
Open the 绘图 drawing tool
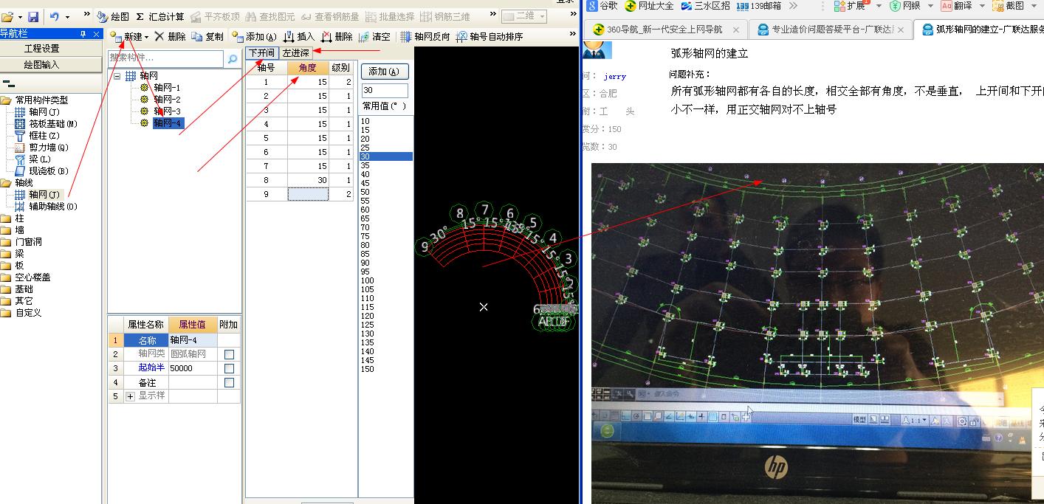pos(114,16)
